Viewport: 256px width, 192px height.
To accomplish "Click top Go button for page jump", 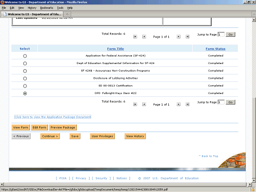I will [x=230, y=34].
